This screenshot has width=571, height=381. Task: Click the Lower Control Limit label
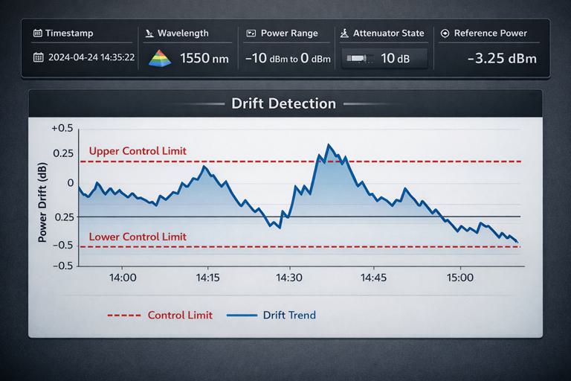click(x=138, y=237)
